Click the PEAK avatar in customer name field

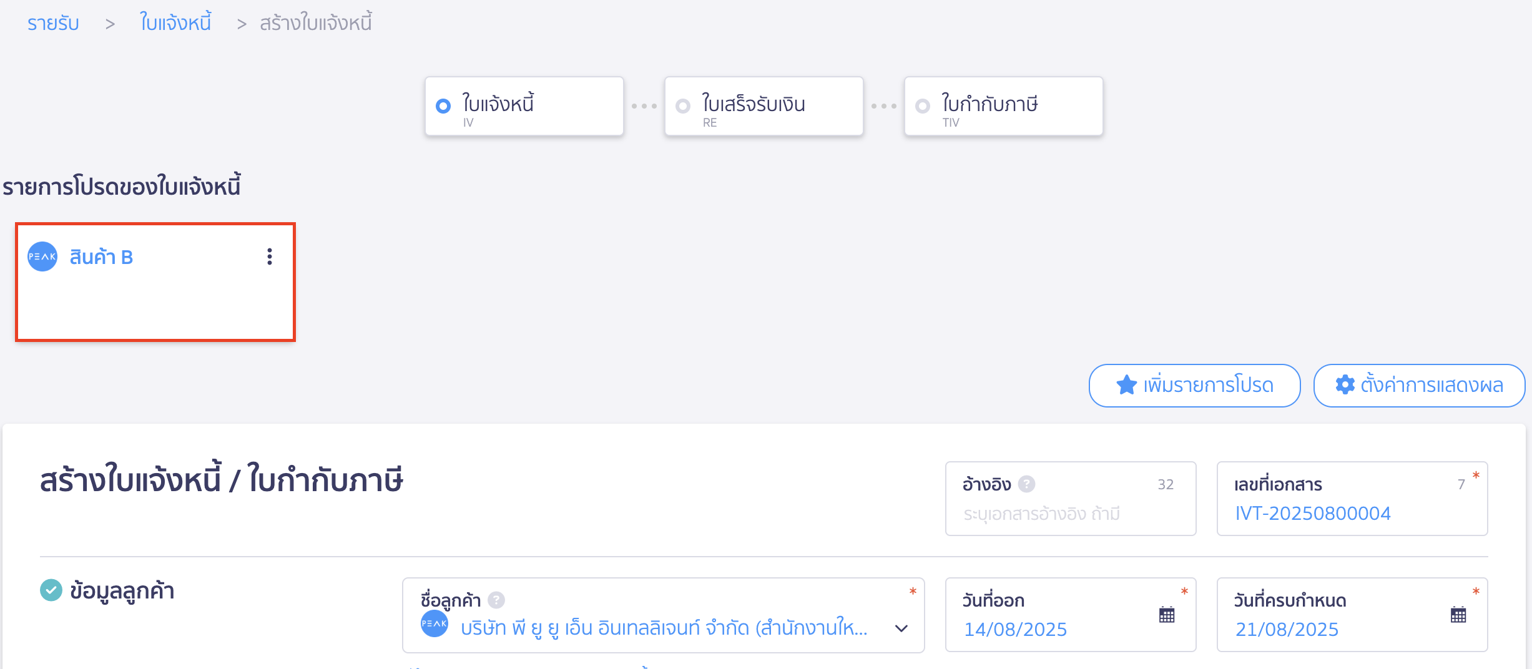435,623
